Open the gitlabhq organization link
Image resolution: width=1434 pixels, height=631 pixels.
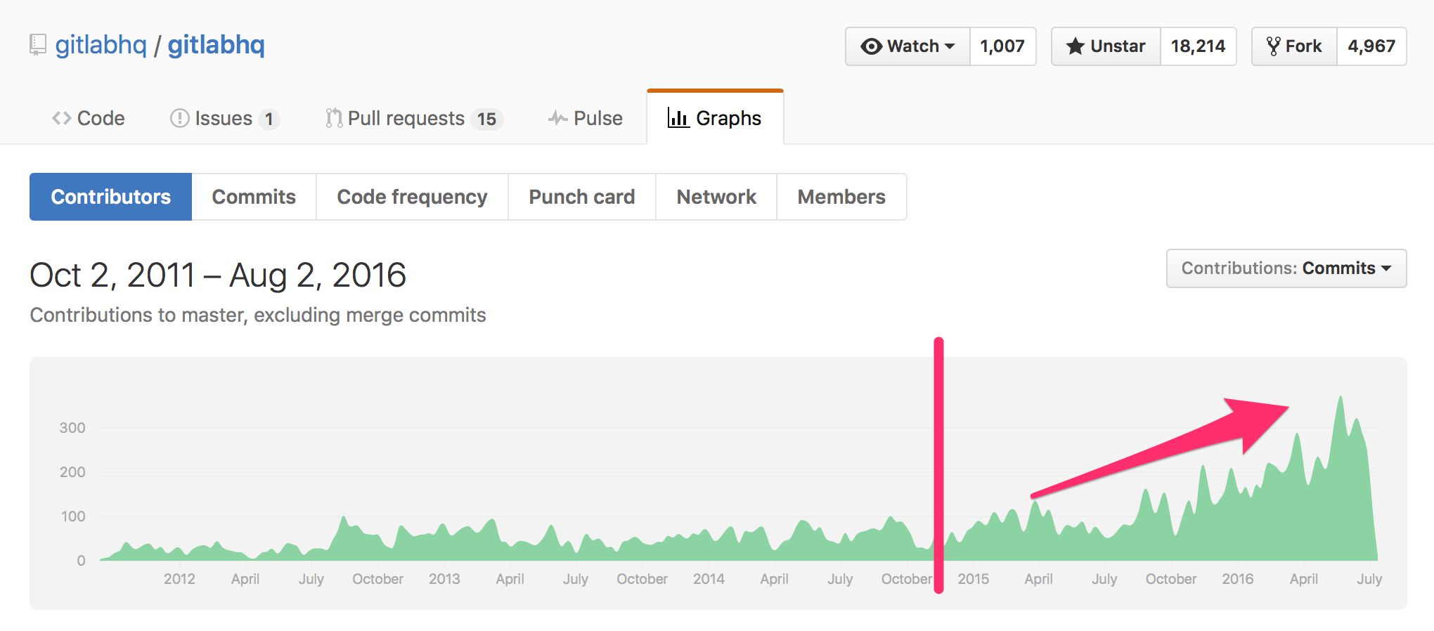(x=101, y=44)
